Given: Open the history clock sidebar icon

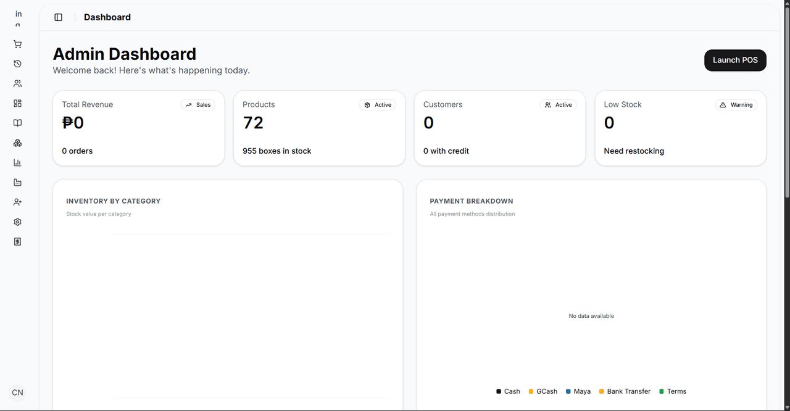Looking at the screenshot, I should (x=17, y=64).
